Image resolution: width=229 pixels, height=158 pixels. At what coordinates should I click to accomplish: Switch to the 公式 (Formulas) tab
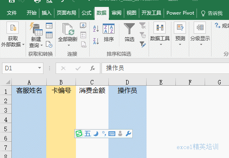(x=86, y=13)
